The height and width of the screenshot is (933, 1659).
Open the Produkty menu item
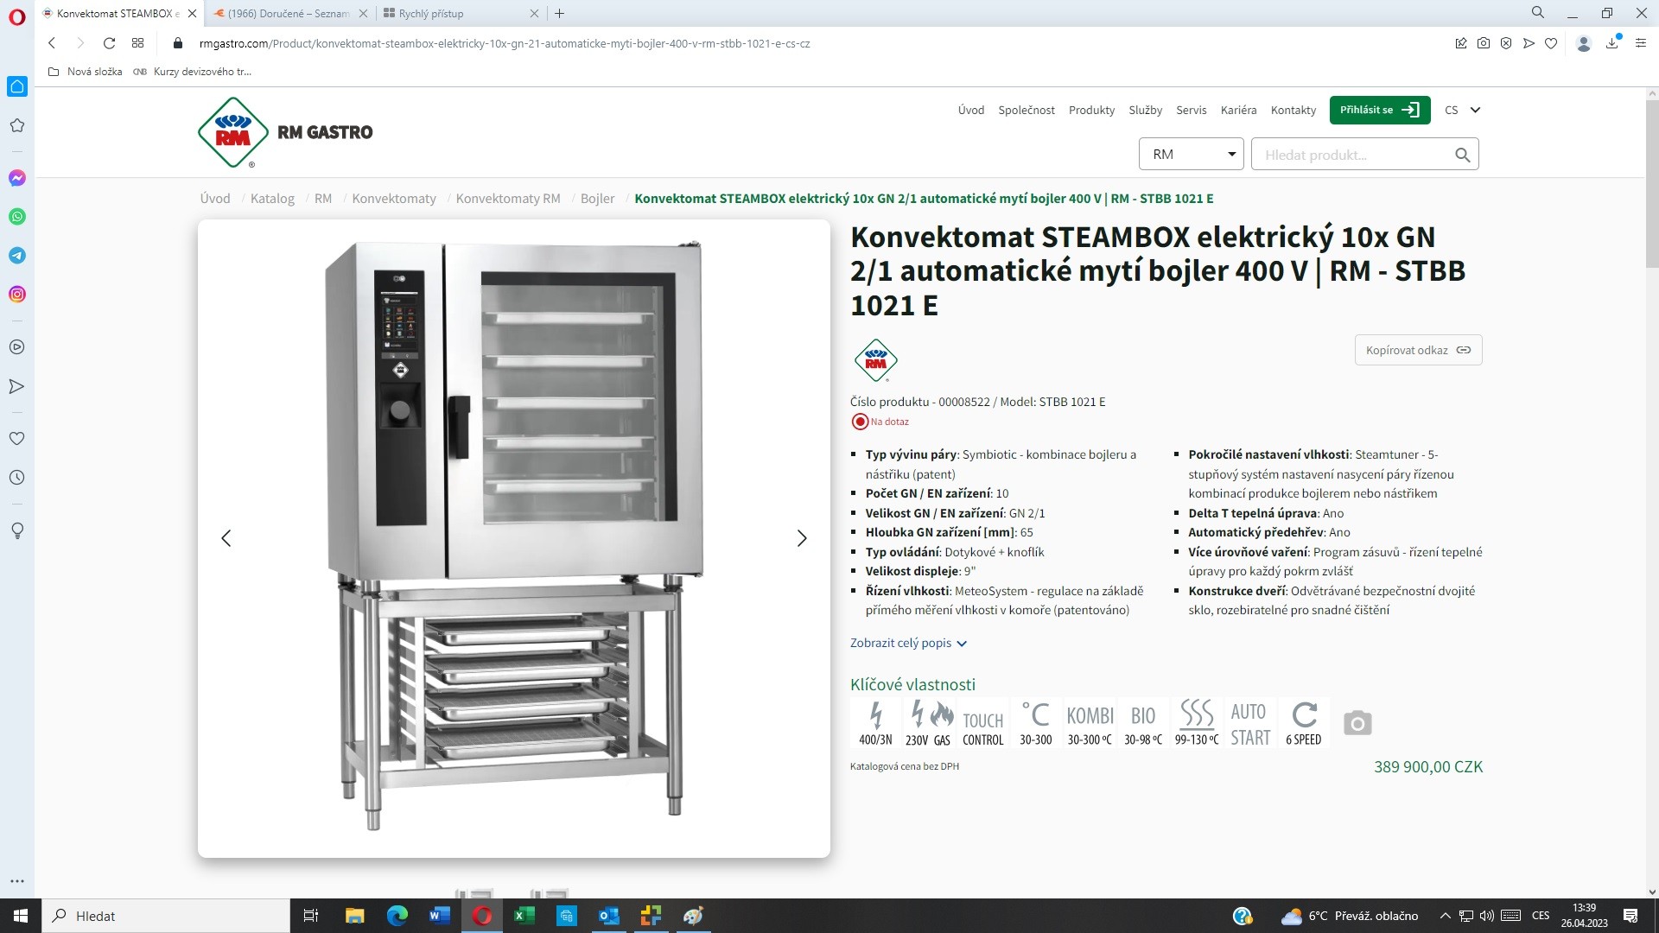pyautogui.click(x=1091, y=110)
